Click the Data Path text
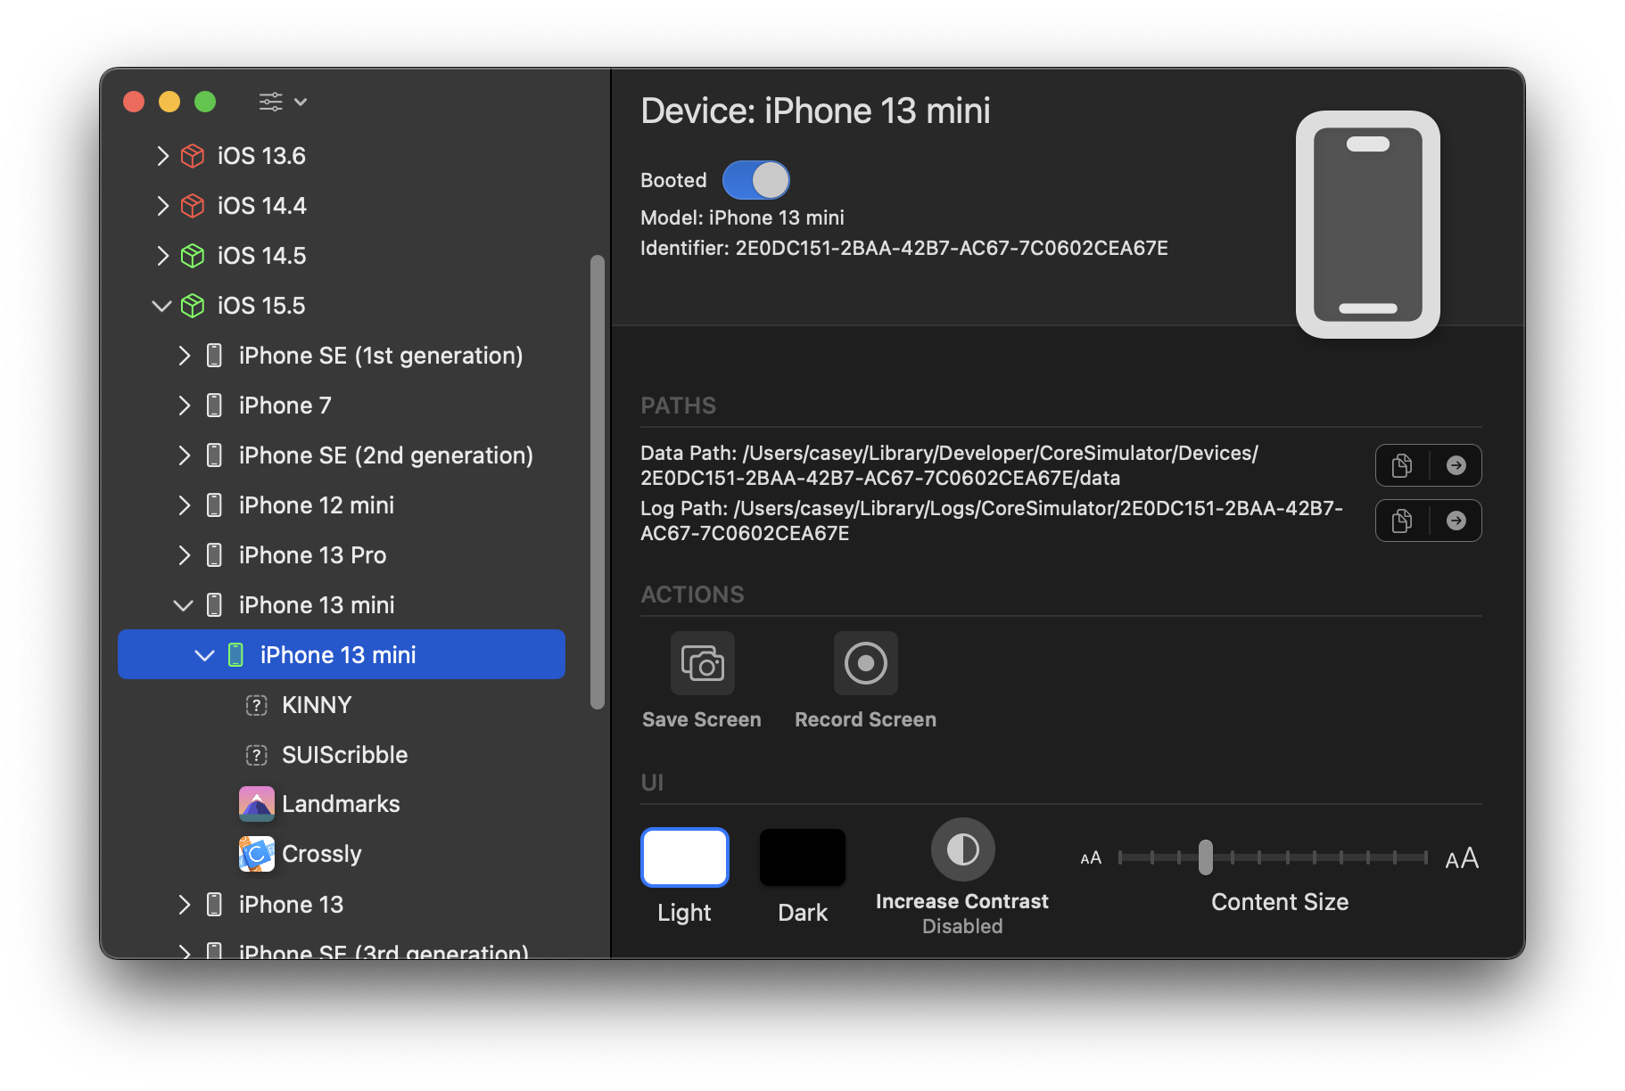 949,465
